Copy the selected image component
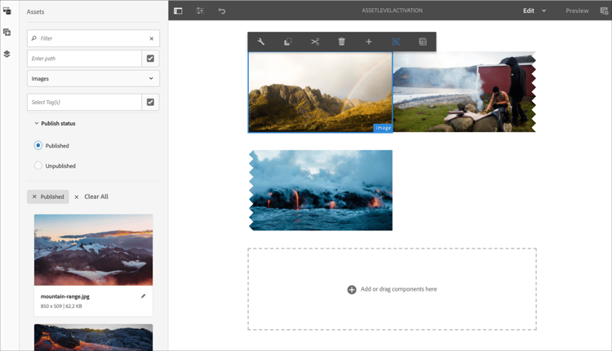 tap(288, 42)
